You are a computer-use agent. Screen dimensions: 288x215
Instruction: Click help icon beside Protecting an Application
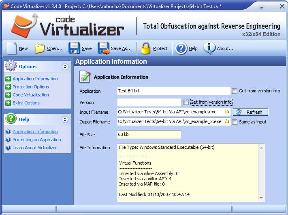(x=8, y=140)
